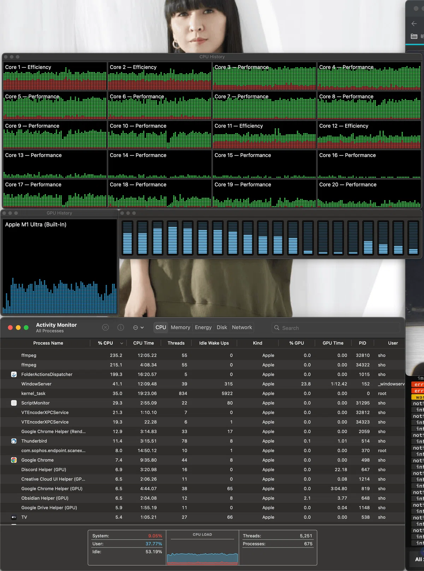Click the magnifier icon in Search field
This screenshot has height=571, width=424.
point(277,328)
